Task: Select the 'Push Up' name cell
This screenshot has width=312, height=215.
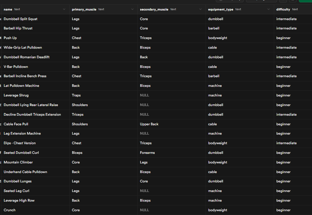Action: (35, 38)
